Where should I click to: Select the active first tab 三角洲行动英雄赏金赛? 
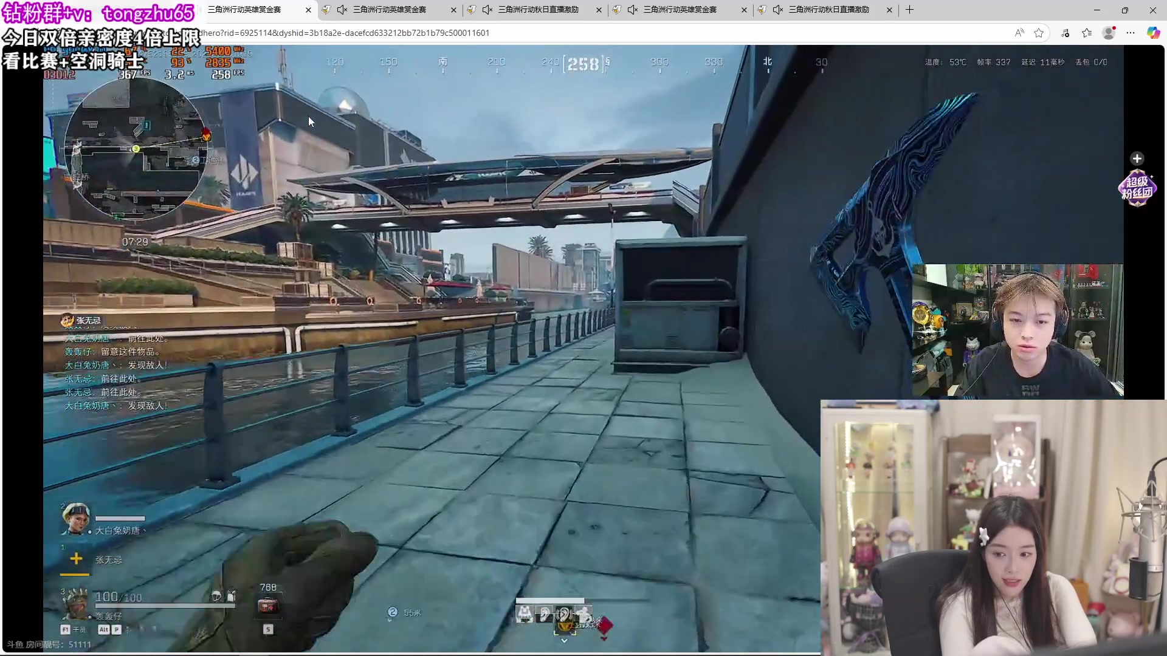(x=244, y=10)
